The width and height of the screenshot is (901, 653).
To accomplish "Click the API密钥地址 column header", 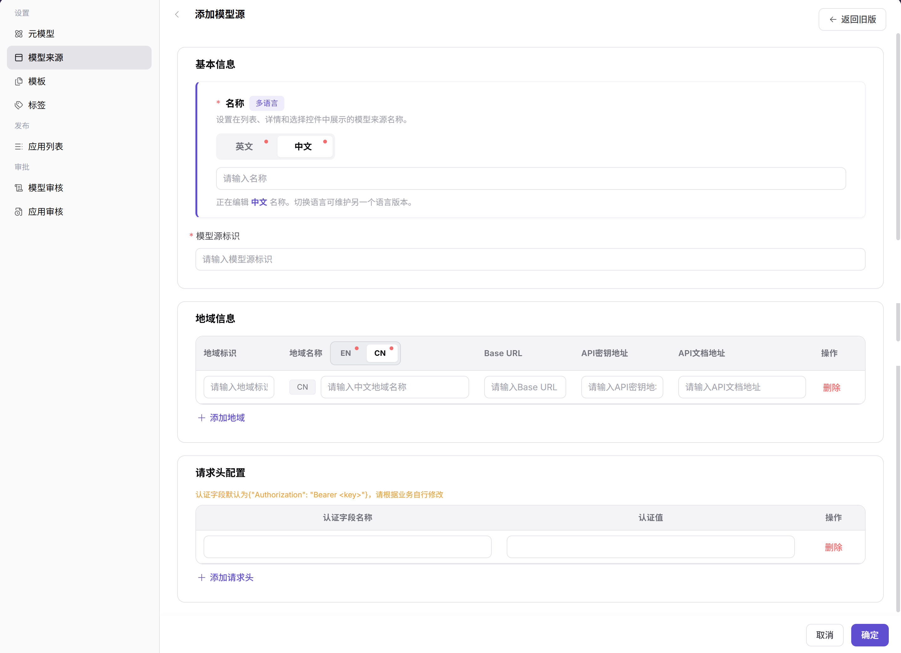I will click(605, 354).
